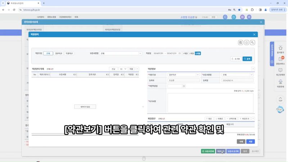The width and height of the screenshot is (288, 162).
Task: Open the 약관구분 dropdown in 약관정보
Action: [183, 75]
